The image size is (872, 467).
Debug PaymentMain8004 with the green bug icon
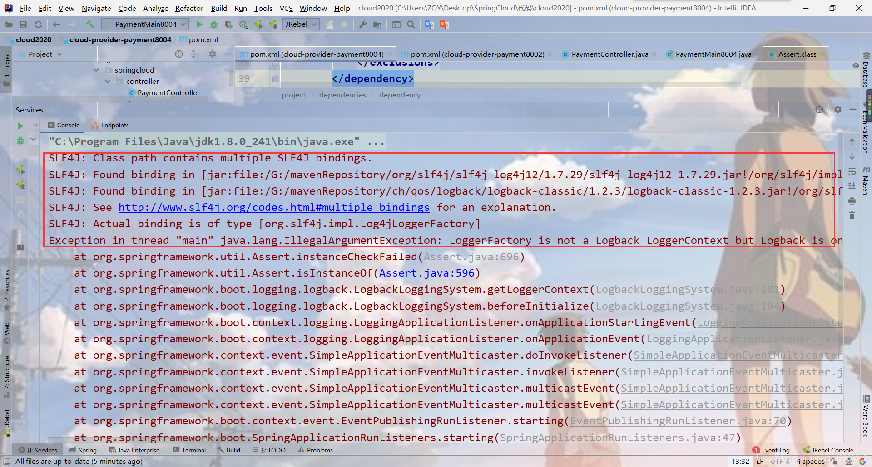point(214,24)
